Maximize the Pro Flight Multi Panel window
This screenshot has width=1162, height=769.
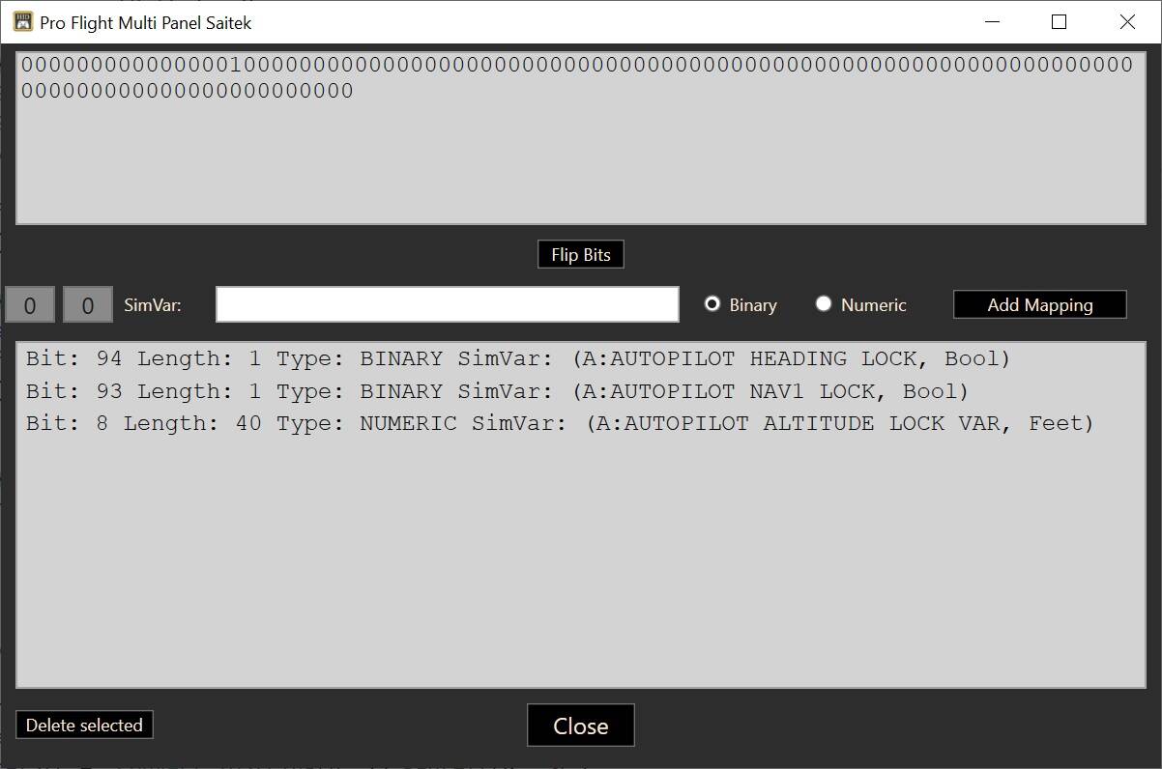(x=1060, y=21)
